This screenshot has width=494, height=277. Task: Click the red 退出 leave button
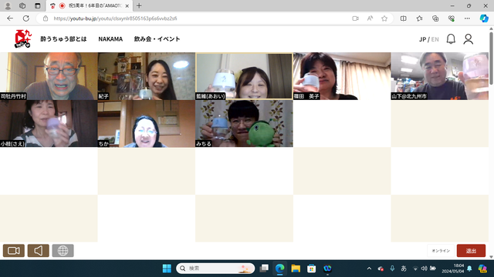click(x=471, y=251)
